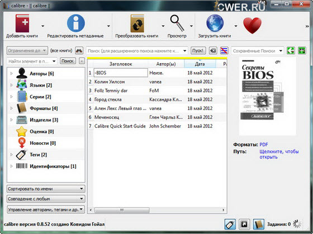This screenshot has height=234, width=313.
Task: Open the Загрузить книги dropdown arrow
Action: click(x=236, y=26)
